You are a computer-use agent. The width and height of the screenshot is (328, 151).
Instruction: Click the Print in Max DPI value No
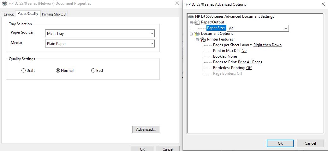(244, 51)
